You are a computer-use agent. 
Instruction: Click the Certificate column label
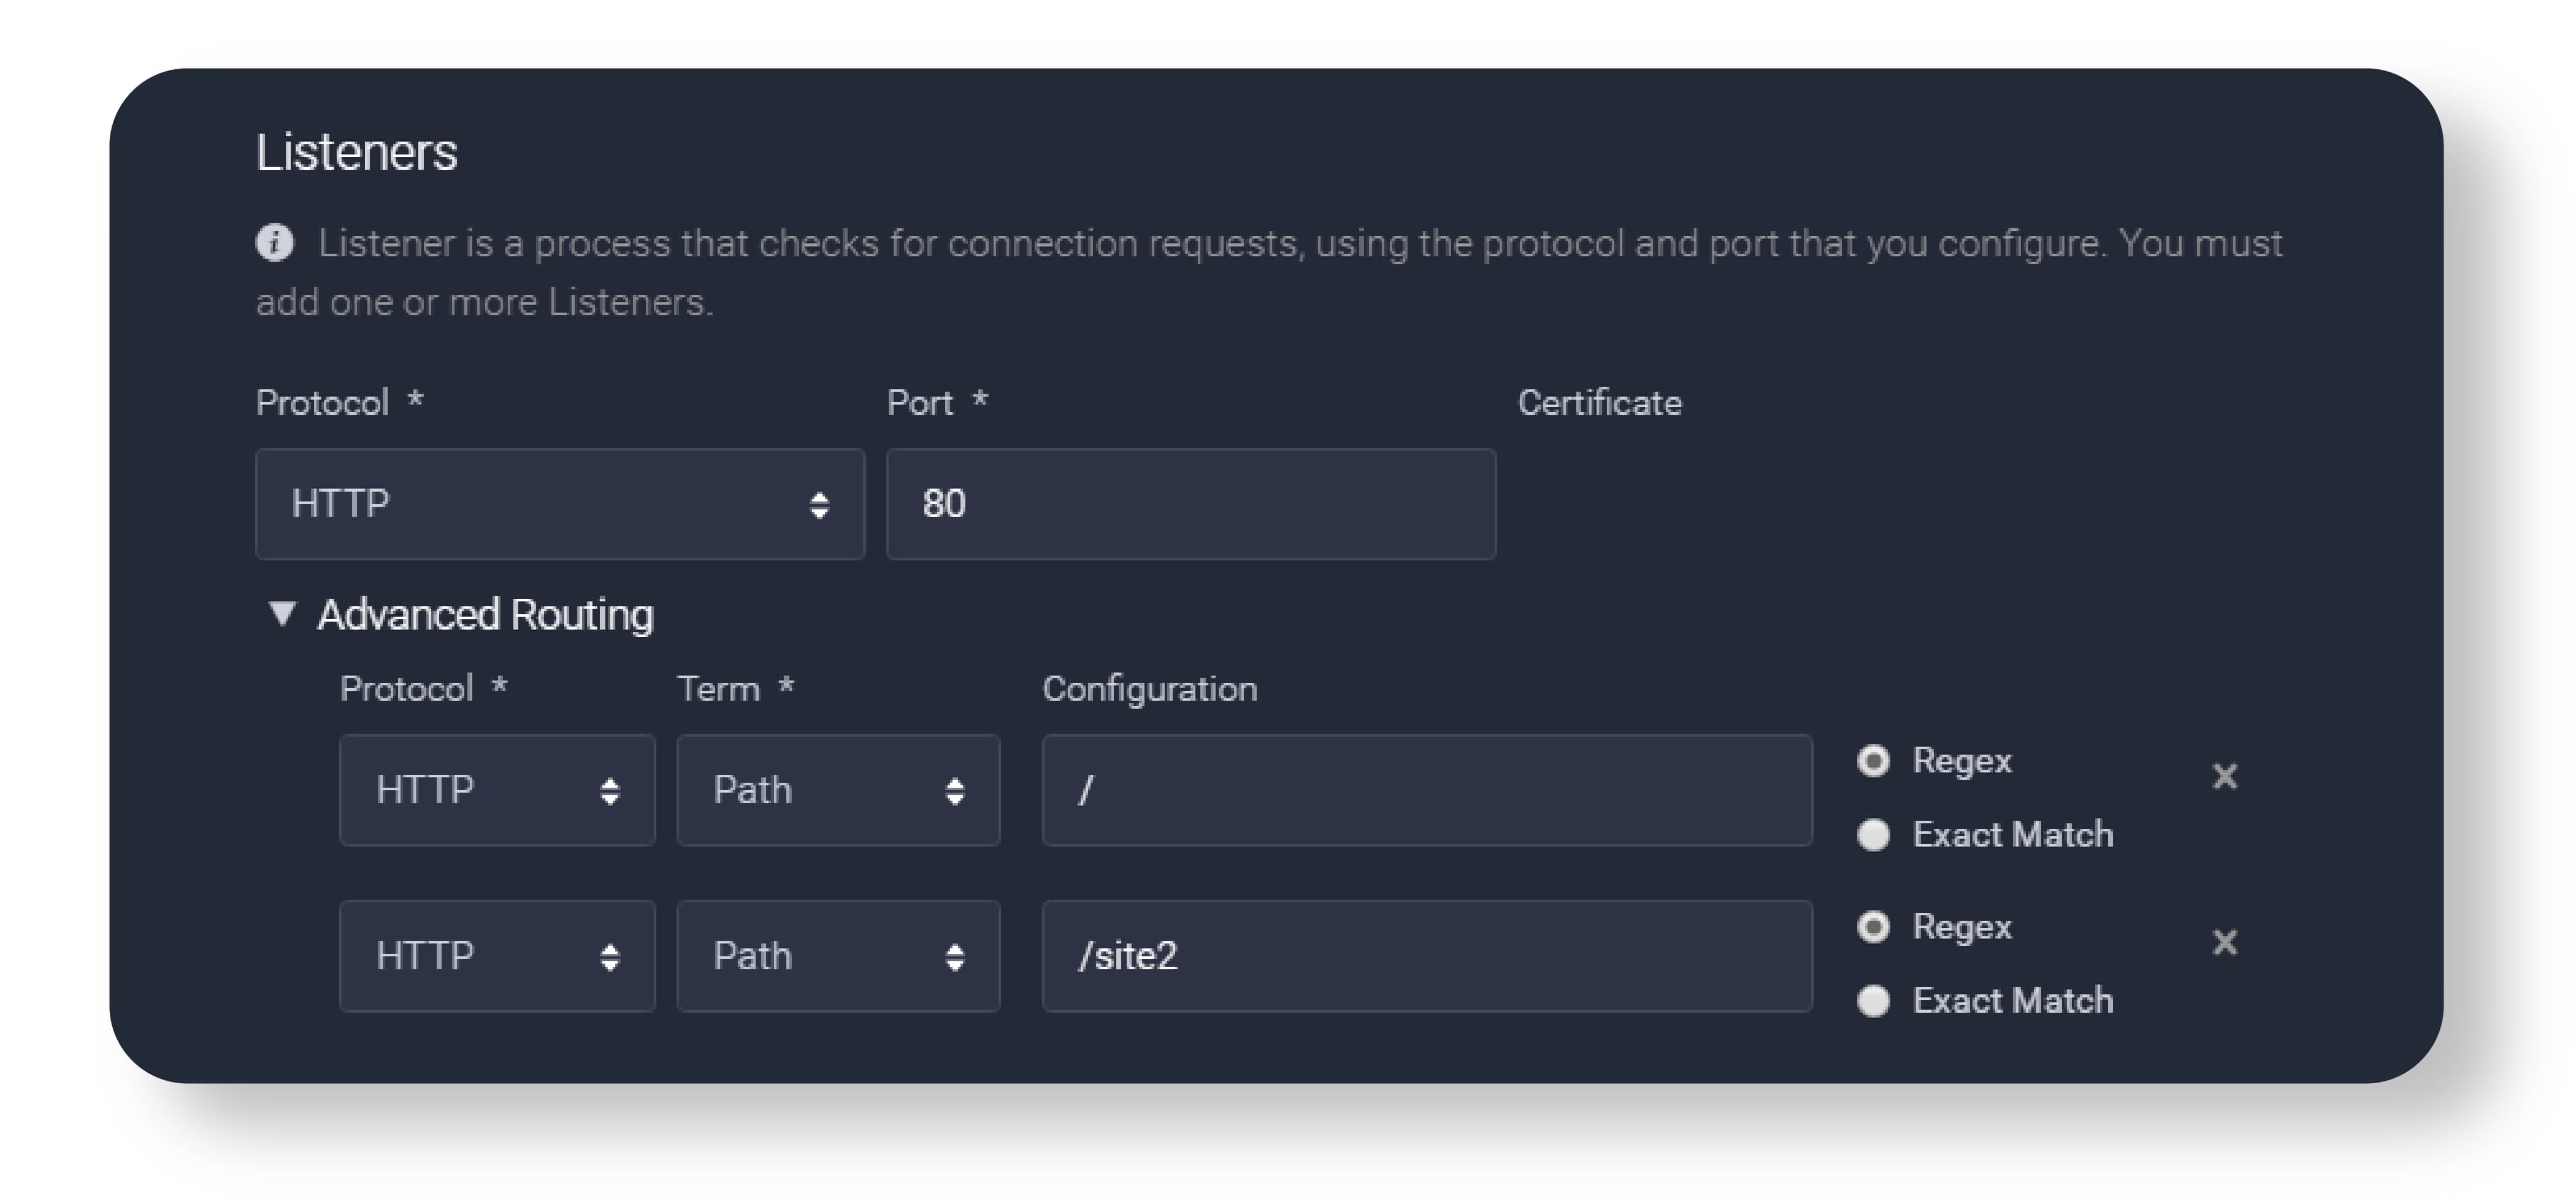coord(1599,403)
